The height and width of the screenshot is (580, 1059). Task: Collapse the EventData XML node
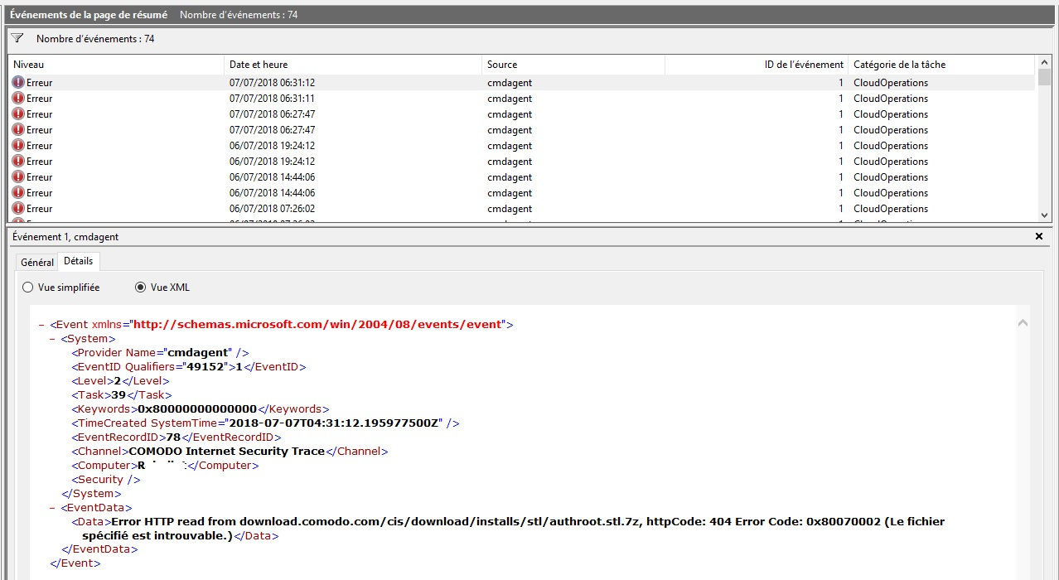(53, 508)
